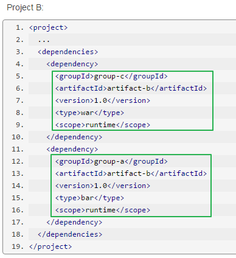Click the runtime scope on line 16
This screenshot has height=258, width=236.
pyautogui.click(x=103, y=210)
